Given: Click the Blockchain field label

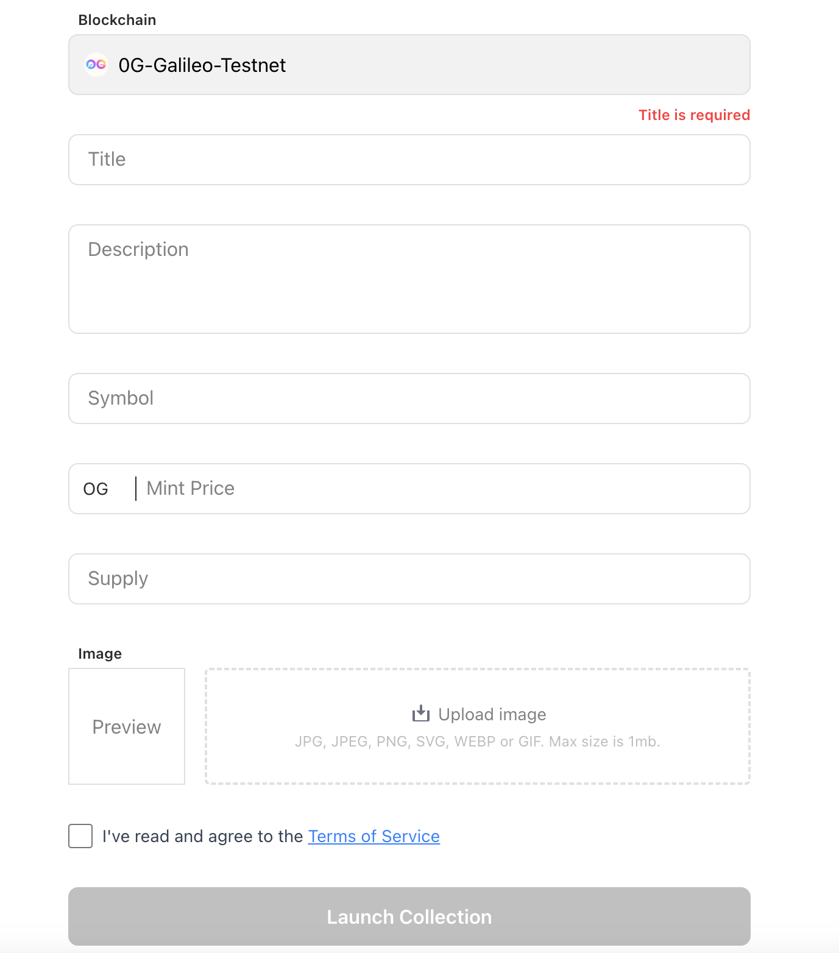Looking at the screenshot, I should point(118,20).
